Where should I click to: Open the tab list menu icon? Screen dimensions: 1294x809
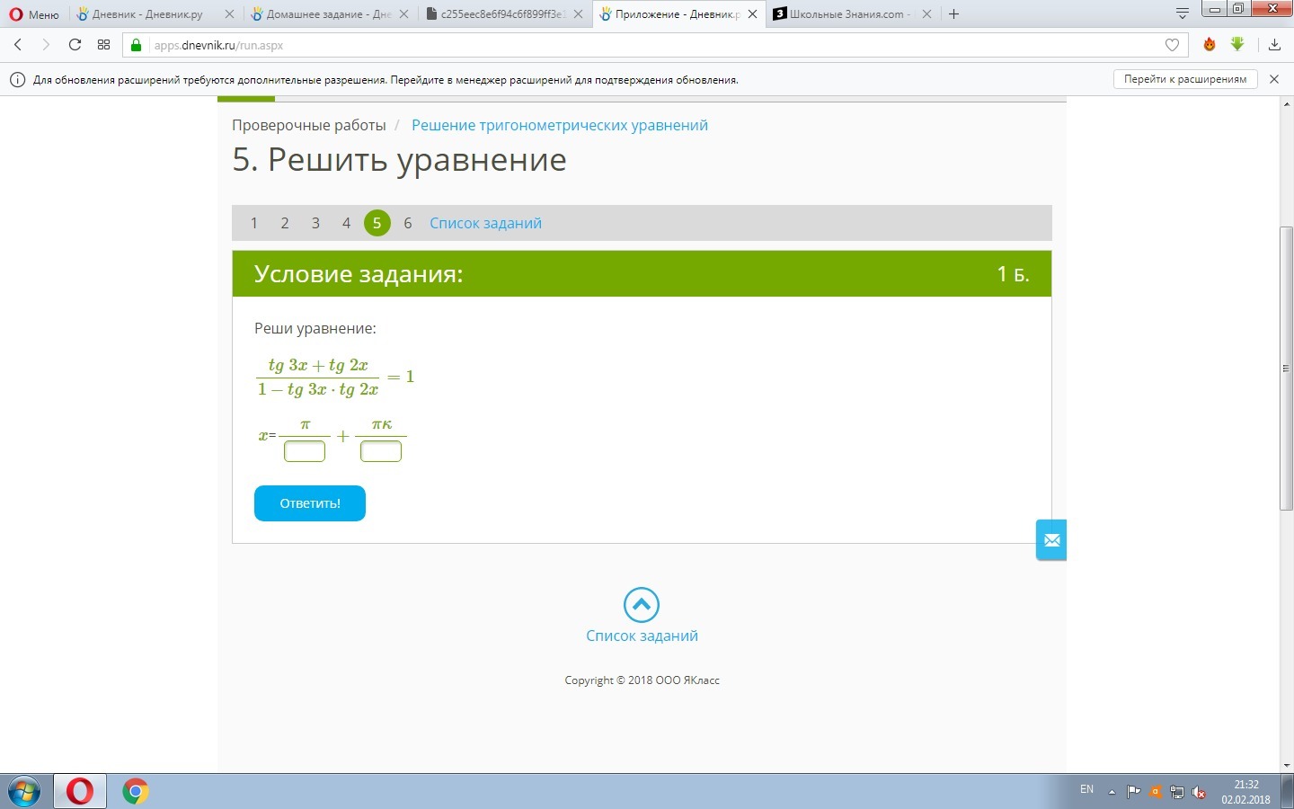click(1183, 13)
